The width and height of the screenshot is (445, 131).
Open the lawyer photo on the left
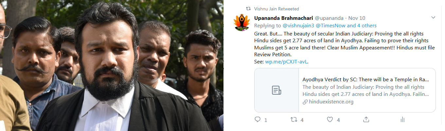pyautogui.click(x=112, y=65)
